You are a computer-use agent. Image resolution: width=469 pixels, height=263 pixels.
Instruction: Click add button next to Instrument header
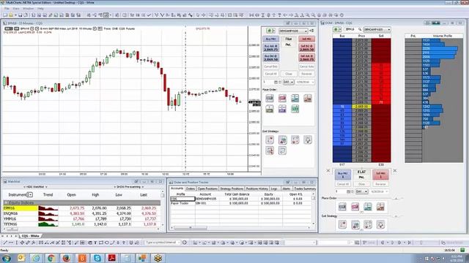29,195
